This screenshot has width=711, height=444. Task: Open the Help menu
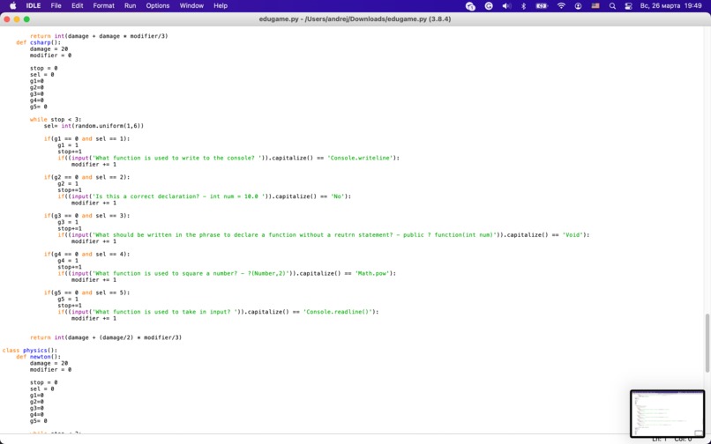(221, 6)
